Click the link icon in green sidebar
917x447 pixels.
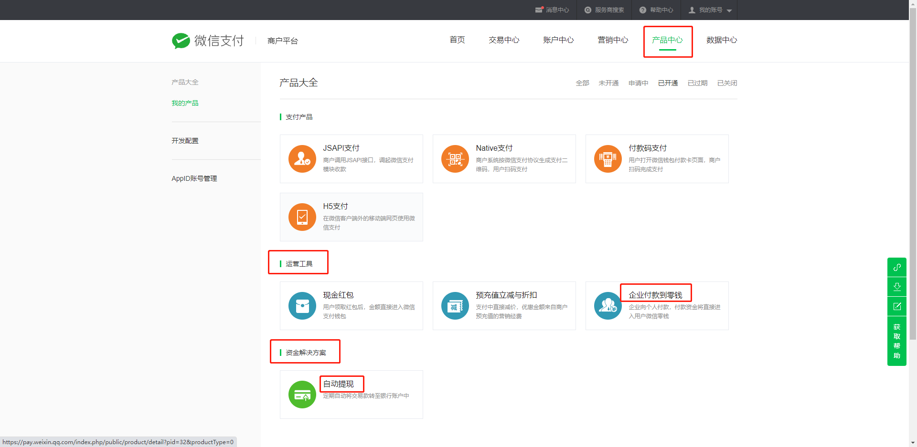pyautogui.click(x=897, y=267)
